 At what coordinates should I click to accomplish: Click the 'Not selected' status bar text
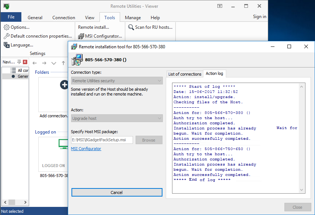pos(12,211)
